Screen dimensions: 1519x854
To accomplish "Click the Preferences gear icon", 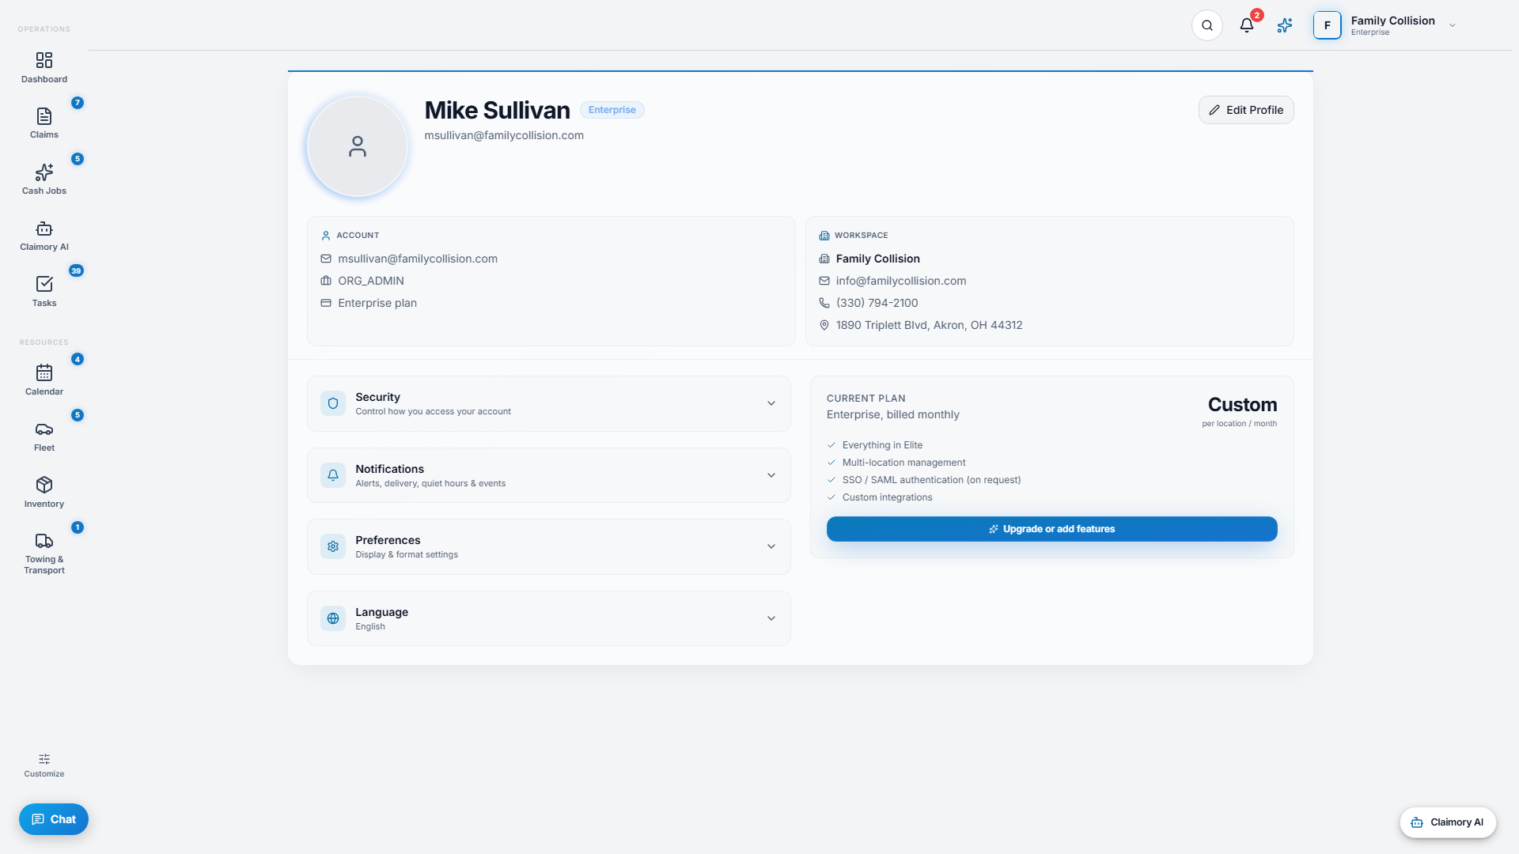I will point(333,546).
